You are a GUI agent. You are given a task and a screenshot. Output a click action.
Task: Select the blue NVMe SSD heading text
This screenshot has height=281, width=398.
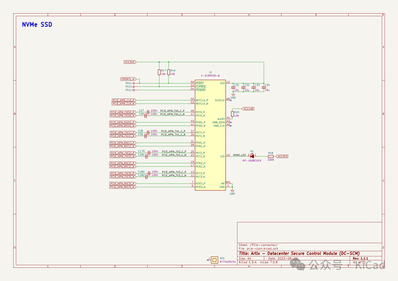(37, 25)
